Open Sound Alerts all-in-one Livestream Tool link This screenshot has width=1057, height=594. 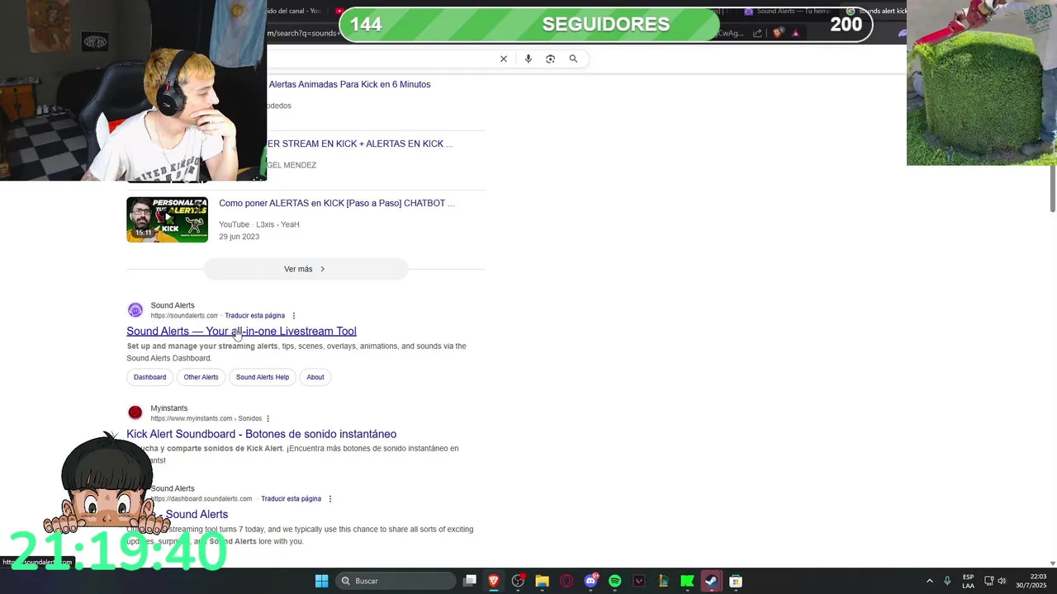241,331
